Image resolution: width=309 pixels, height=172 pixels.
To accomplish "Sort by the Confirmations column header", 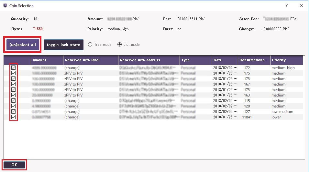I will [253, 60].
